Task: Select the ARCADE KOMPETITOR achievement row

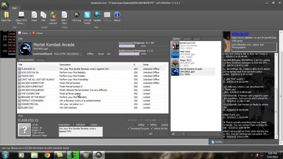Action: click(92, 83)
